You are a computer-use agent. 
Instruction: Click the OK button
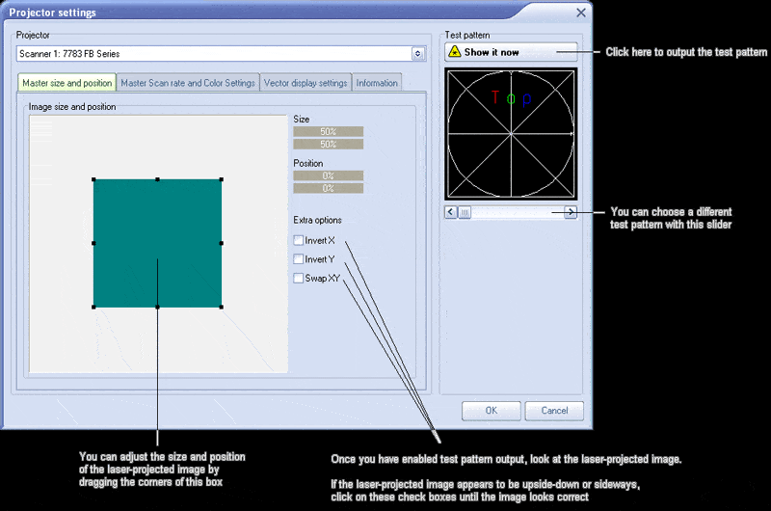coord(491,411)
